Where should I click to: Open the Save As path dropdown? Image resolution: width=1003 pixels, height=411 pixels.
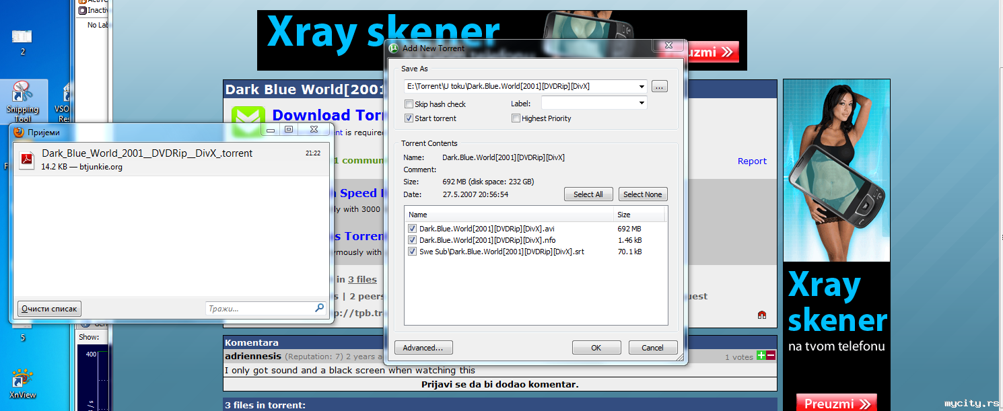pos(642,86)
